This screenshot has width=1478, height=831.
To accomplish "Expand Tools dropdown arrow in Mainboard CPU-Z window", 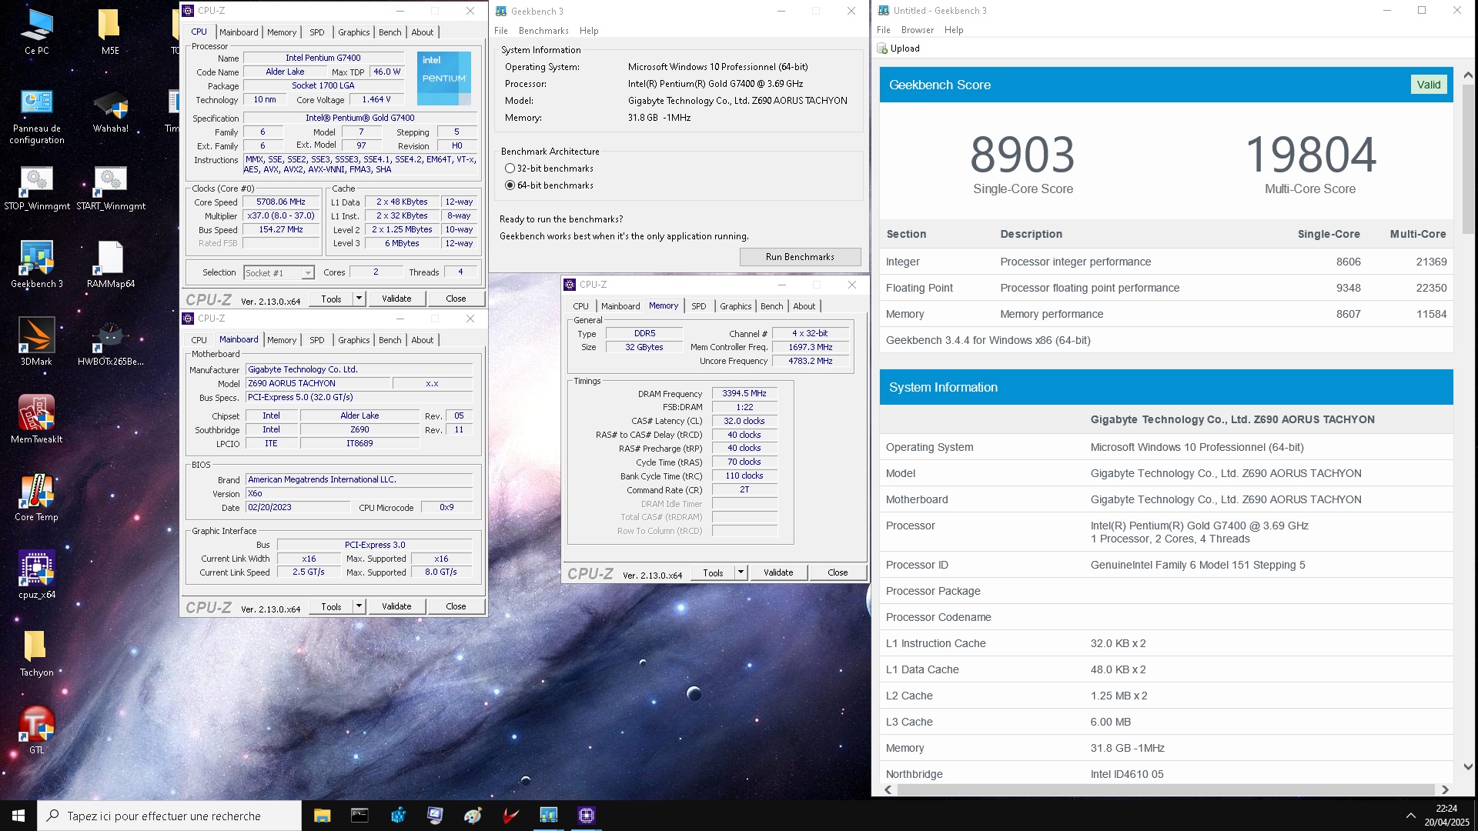I will click(x=359, y=606).
